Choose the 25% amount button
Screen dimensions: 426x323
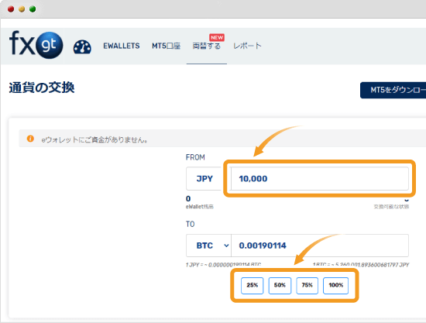click(253, 286)
